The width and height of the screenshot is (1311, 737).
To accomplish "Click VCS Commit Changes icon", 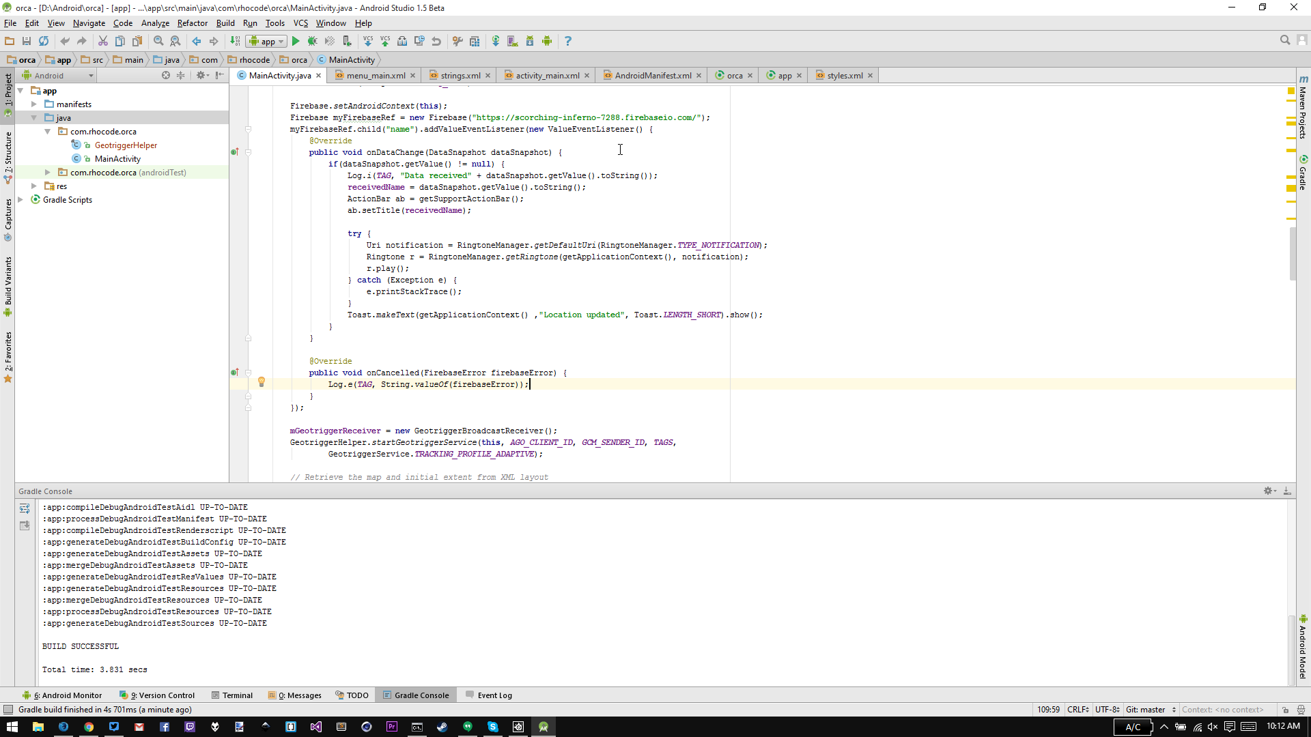I will [385, 42].
